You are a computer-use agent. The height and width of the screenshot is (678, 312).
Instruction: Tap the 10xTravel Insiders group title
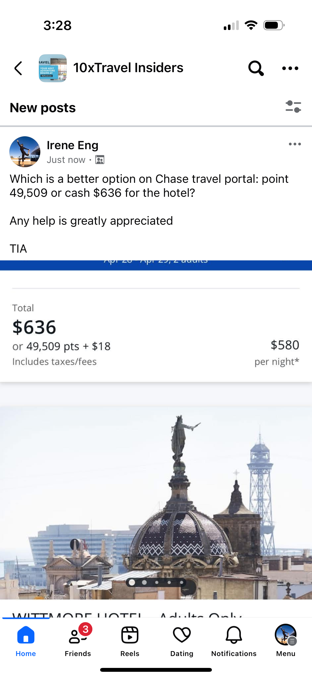coord(128,68)
